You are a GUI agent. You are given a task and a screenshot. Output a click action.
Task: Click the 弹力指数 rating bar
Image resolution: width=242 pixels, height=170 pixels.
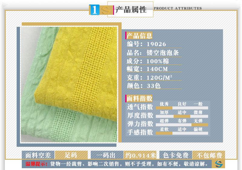point(182,124)
